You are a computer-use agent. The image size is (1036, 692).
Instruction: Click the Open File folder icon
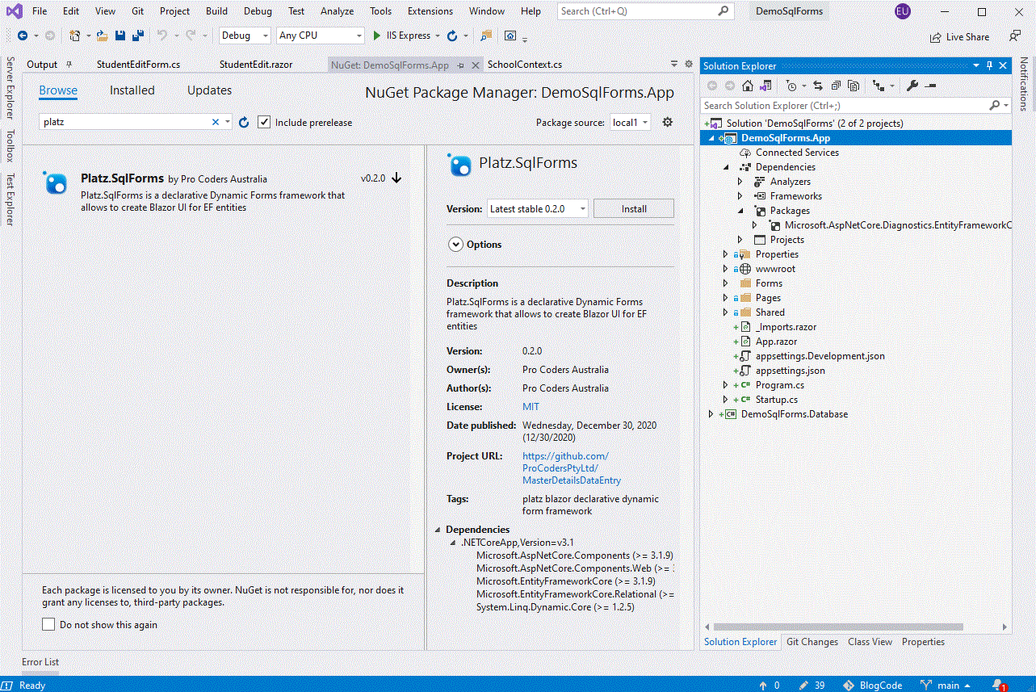(102, 36)
